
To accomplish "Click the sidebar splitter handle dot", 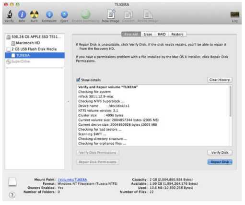I will [68, 101].
